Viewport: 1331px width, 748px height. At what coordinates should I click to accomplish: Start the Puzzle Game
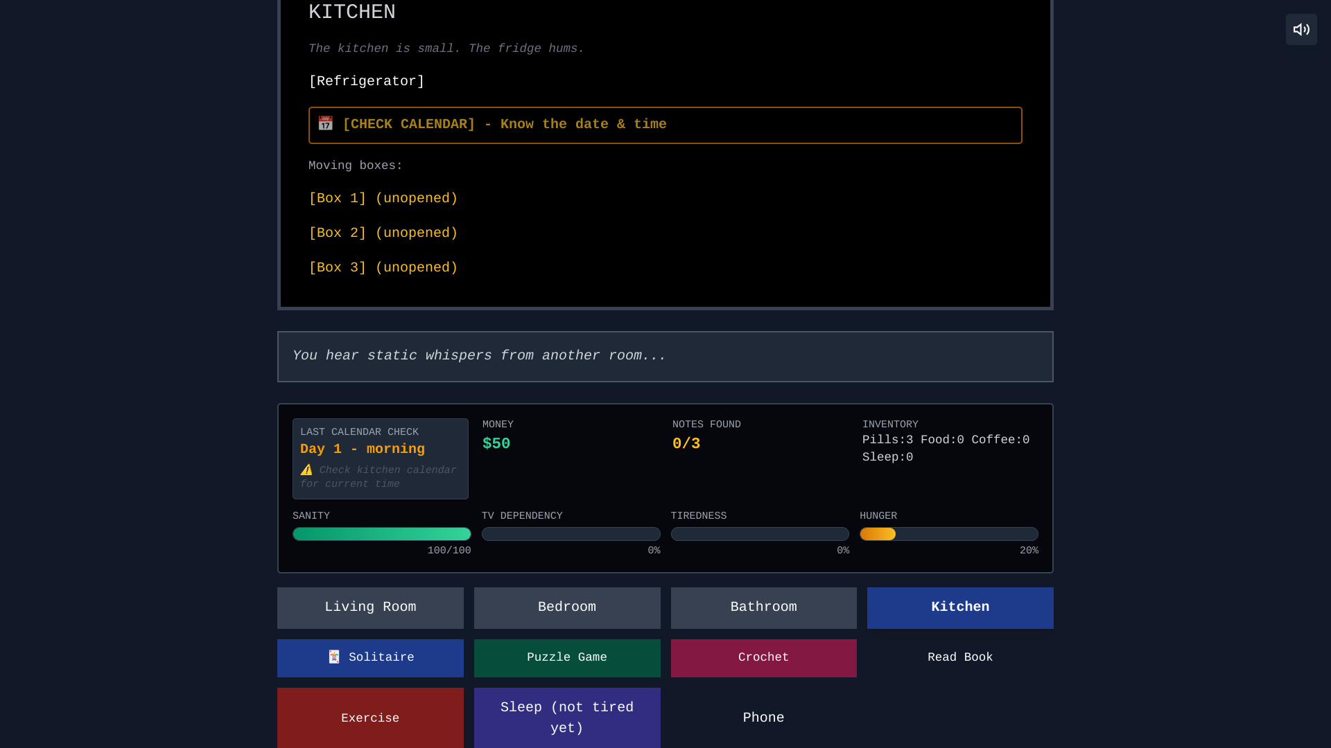point(567,658)
